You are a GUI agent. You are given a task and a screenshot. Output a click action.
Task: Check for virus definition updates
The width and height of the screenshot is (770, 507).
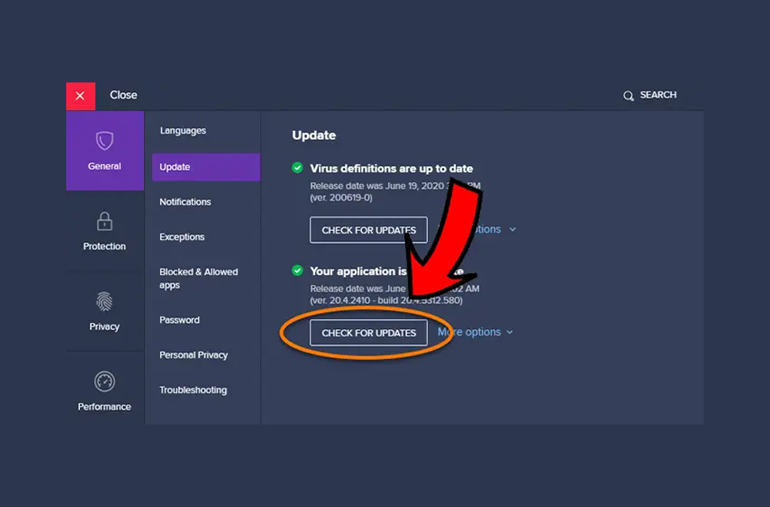(x=368, y=230)
